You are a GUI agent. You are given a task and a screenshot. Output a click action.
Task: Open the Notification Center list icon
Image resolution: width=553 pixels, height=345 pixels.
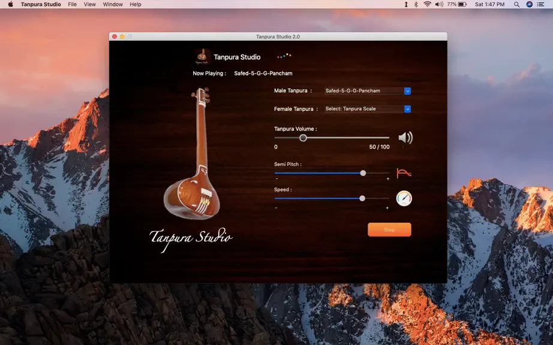pos(540,4)
